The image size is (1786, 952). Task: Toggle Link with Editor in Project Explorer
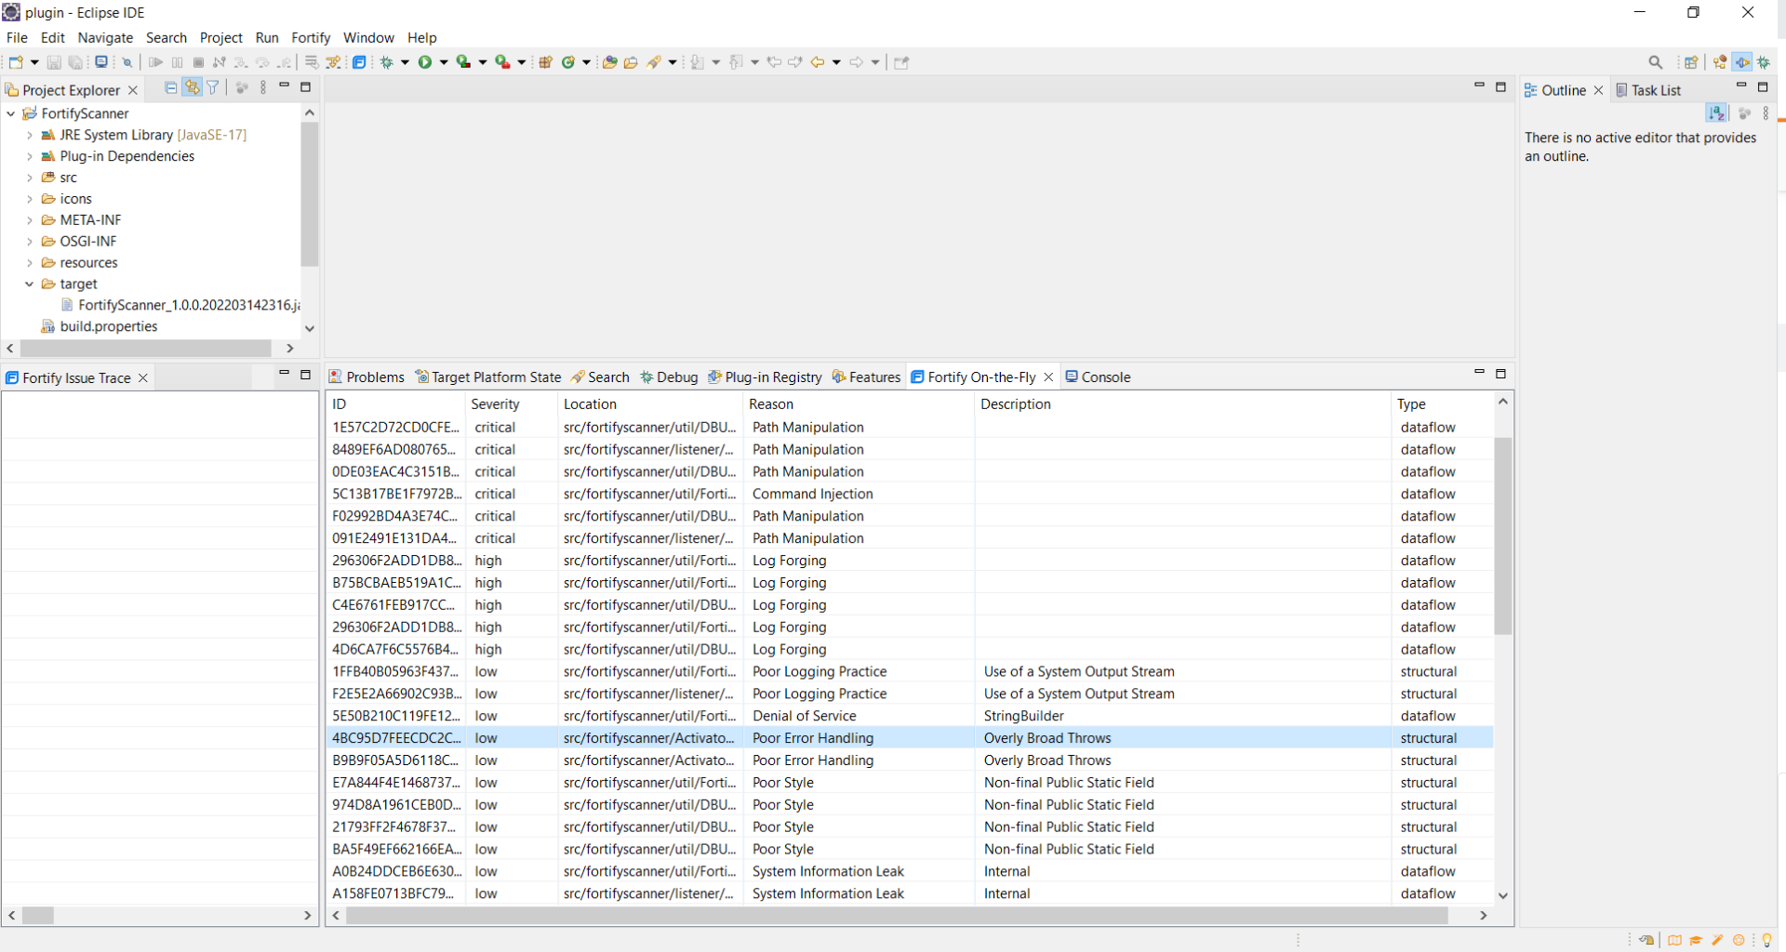(x=192, y=87)
